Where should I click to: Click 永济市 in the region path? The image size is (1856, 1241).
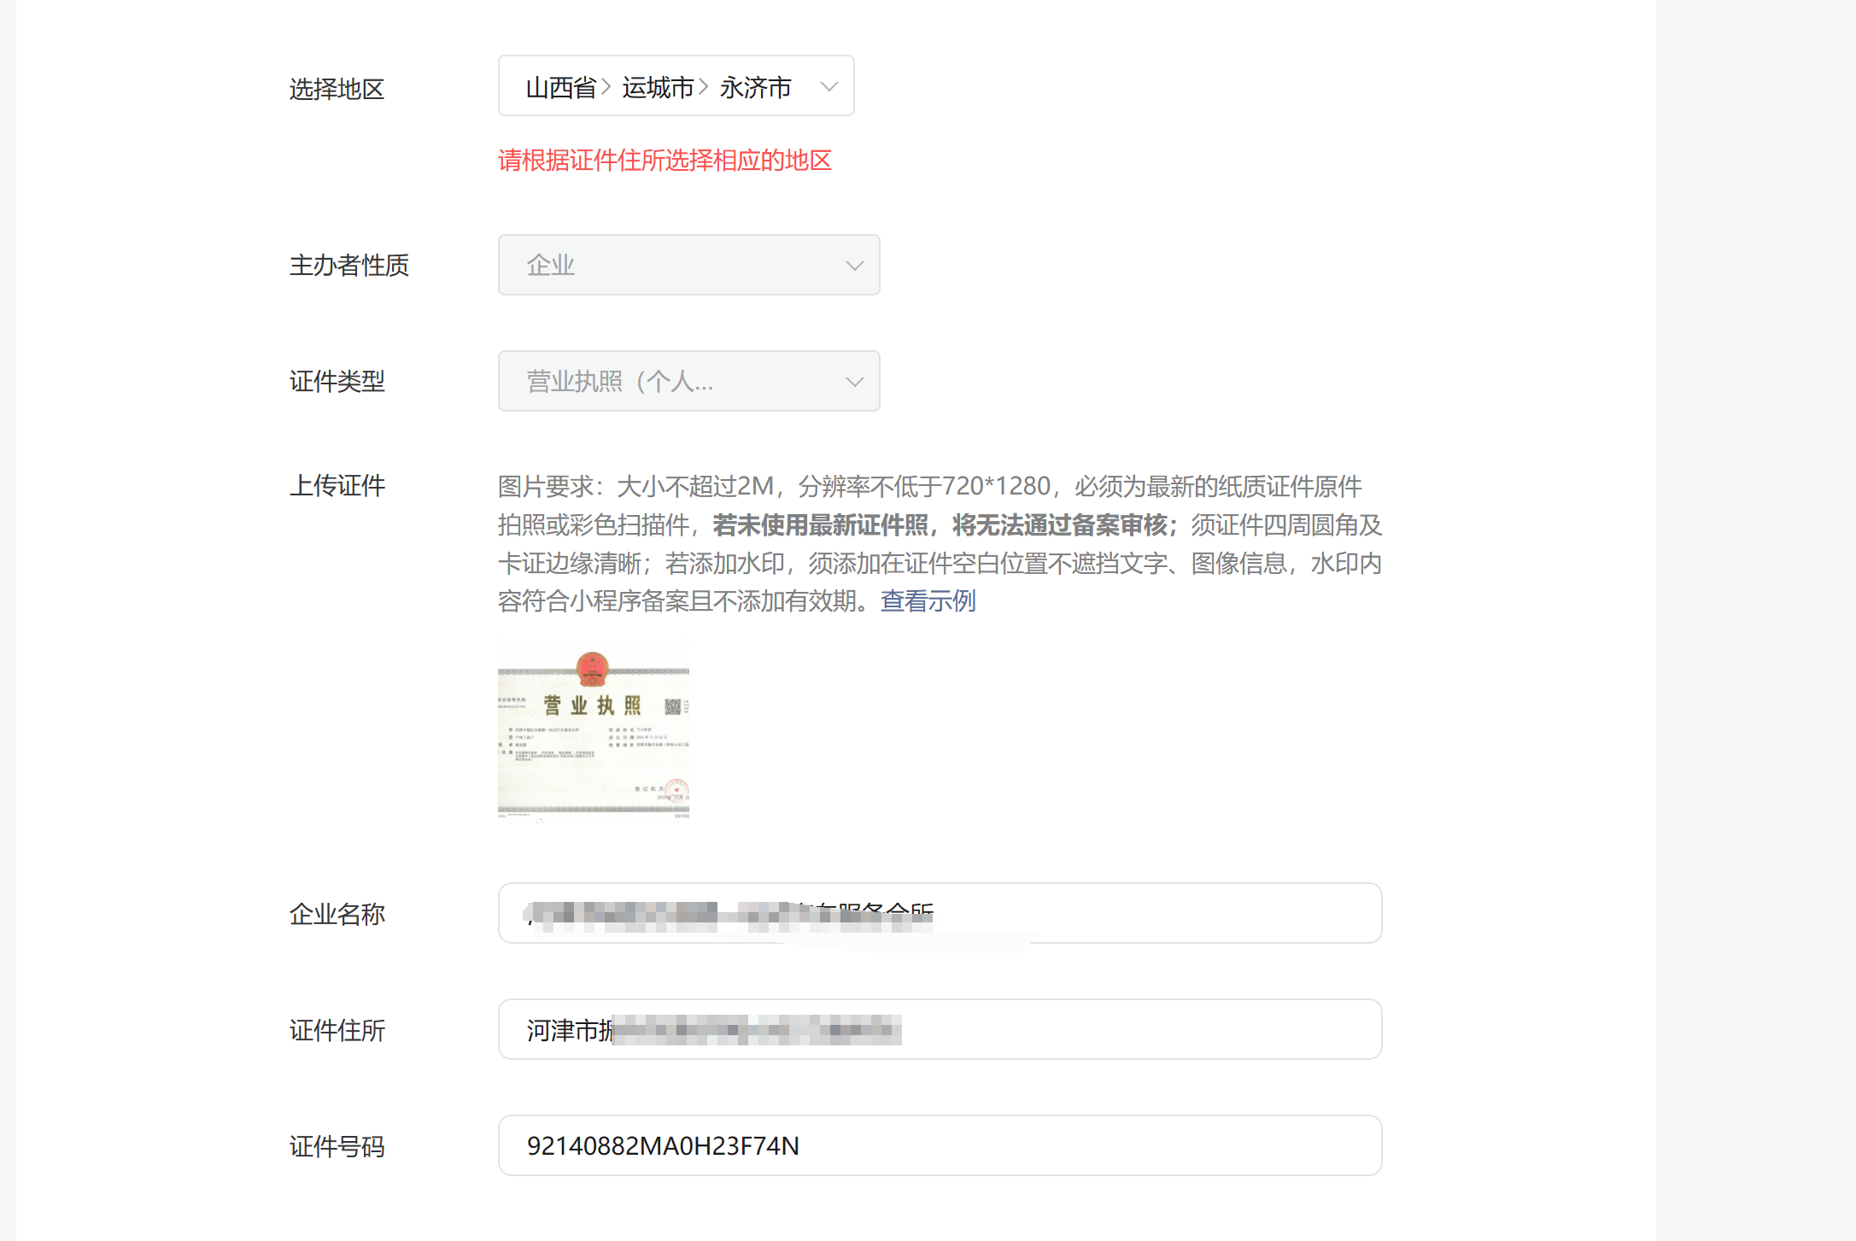(755, 87)
